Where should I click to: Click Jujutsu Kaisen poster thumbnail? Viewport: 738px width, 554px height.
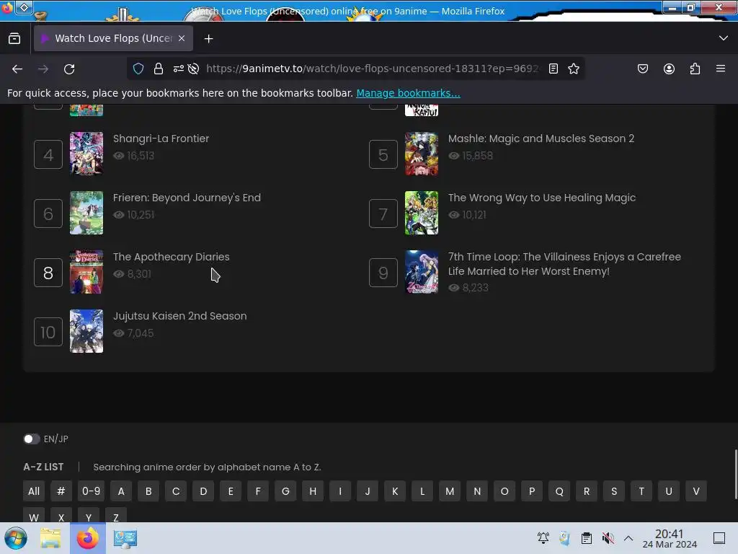(x=86, y=331)
